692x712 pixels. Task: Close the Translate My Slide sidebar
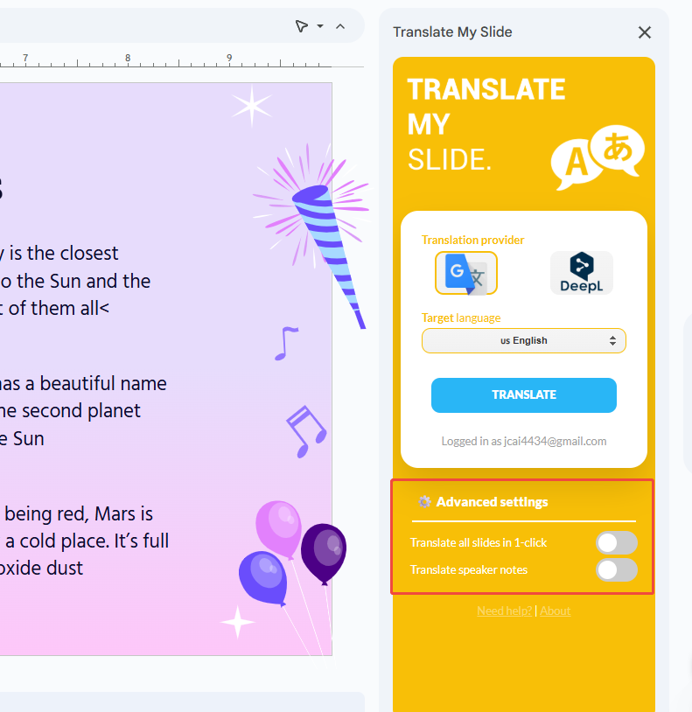click(x=645, y=32)
